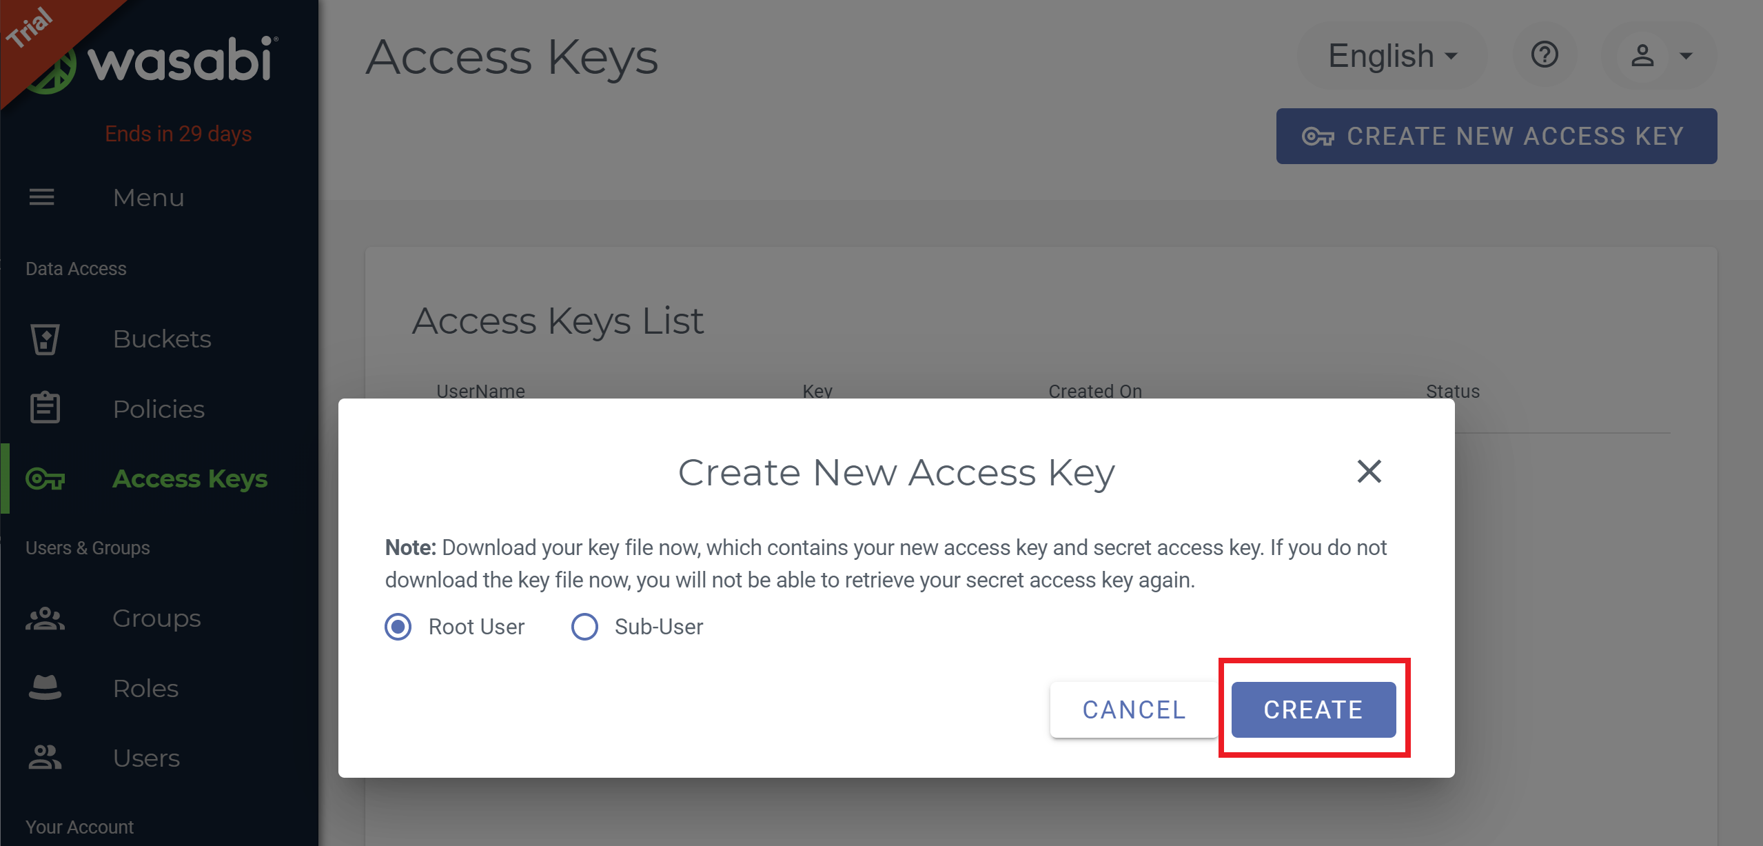Click the Roles hat icon

pos(45,687)
